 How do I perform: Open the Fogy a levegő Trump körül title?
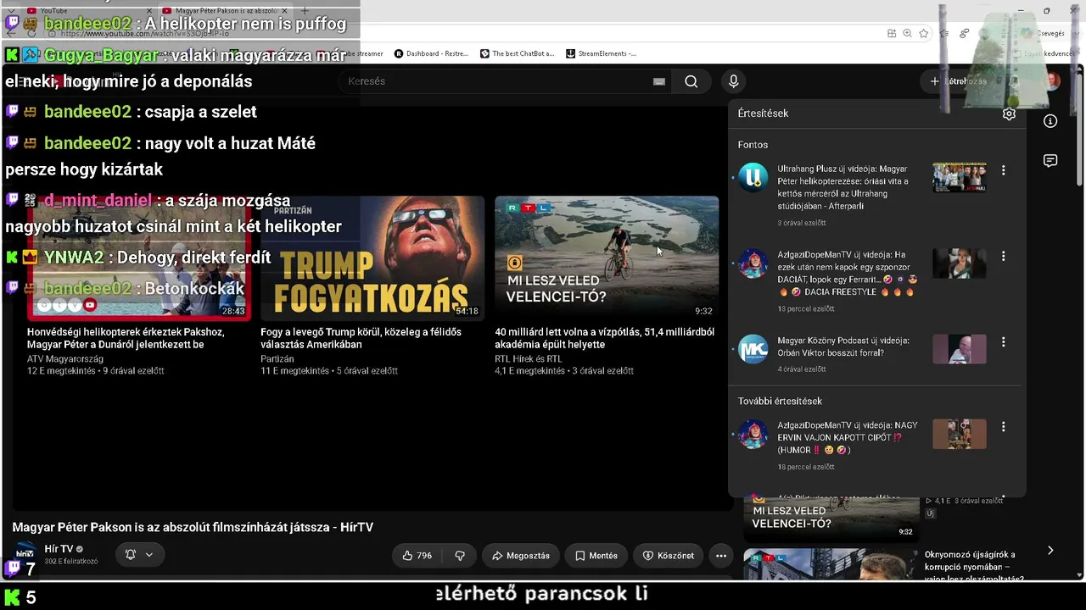point(361,338)
